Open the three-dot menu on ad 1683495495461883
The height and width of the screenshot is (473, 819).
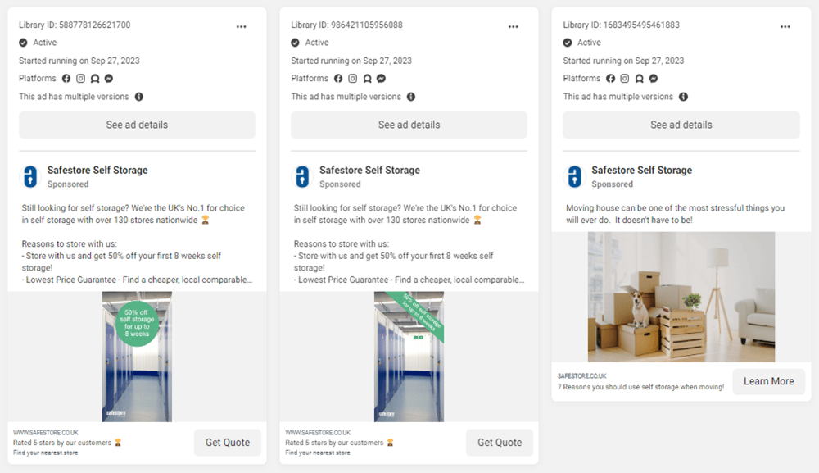point(785,27)
